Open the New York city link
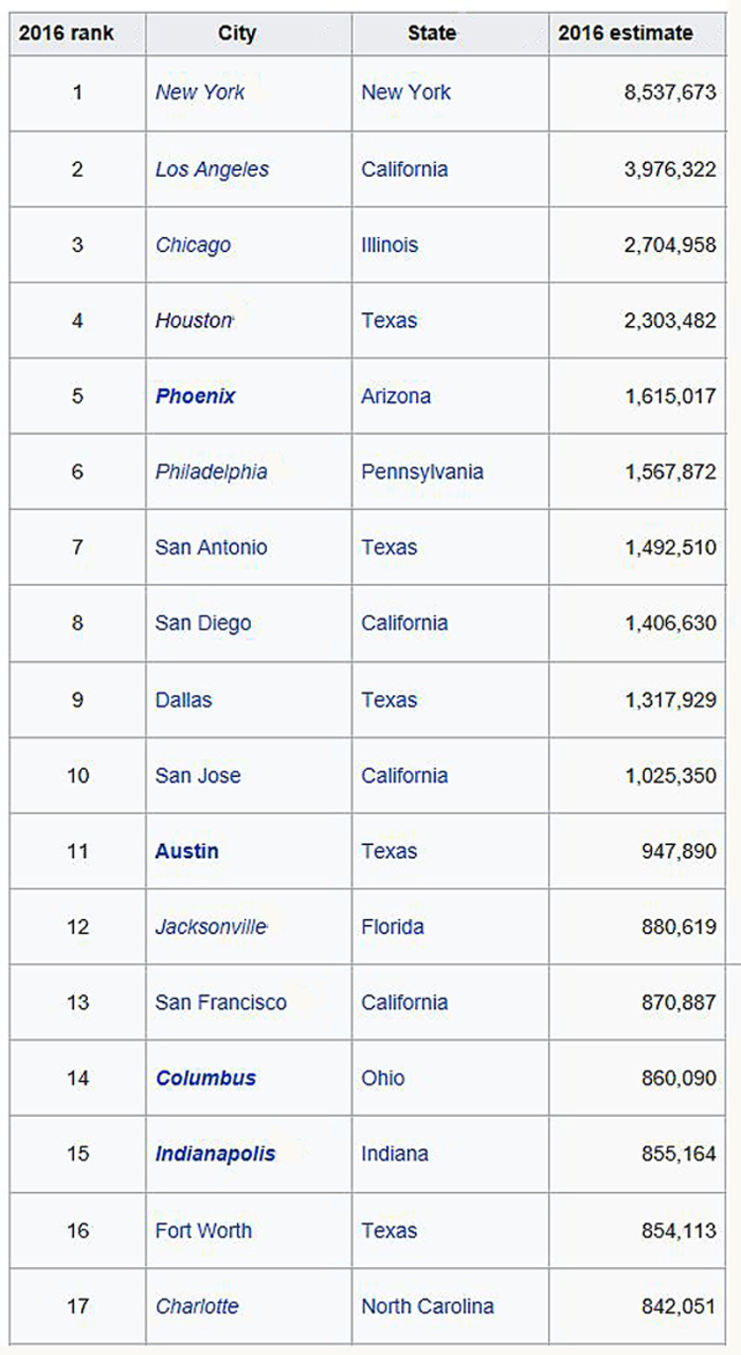Screen dimensions: 741x1355 [x=200, y=92]
